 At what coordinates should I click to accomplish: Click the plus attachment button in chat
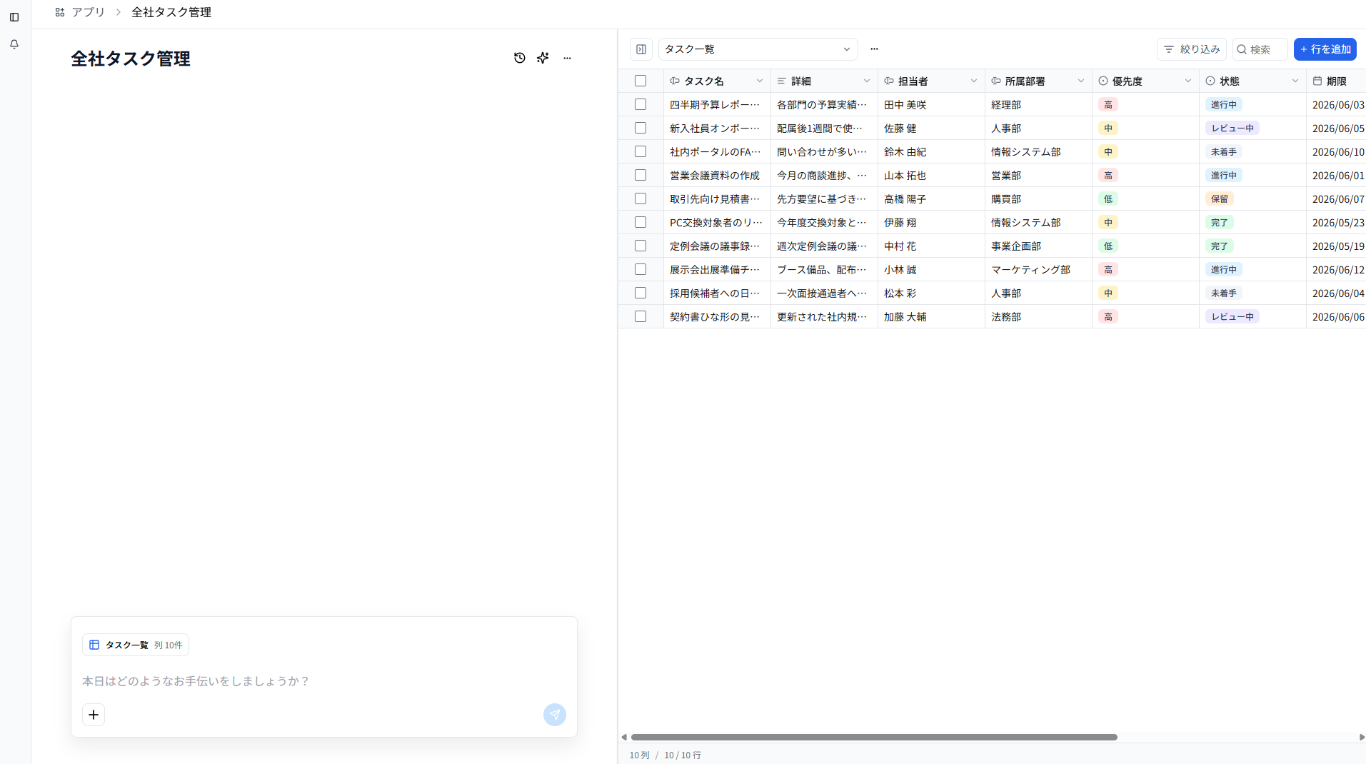(x=94, y=715)
